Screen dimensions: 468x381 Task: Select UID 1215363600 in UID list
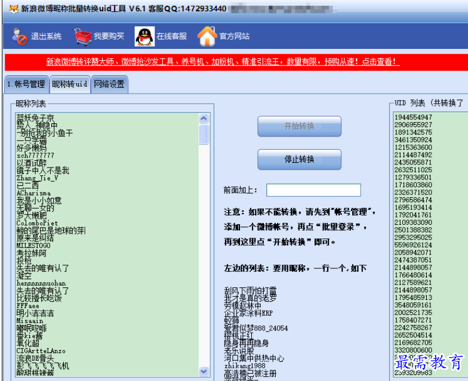[x=413, y=147]
